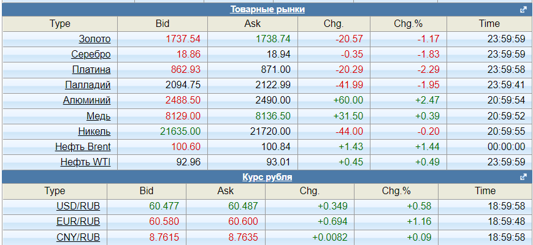Viewport: 533px width, 245px height.
Task: Open the Товарные рынки header link
Action: pyautogui.click(x=267, y=9)
